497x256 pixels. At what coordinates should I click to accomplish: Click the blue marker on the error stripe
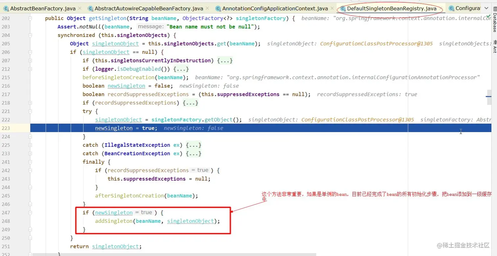(489, 96)
